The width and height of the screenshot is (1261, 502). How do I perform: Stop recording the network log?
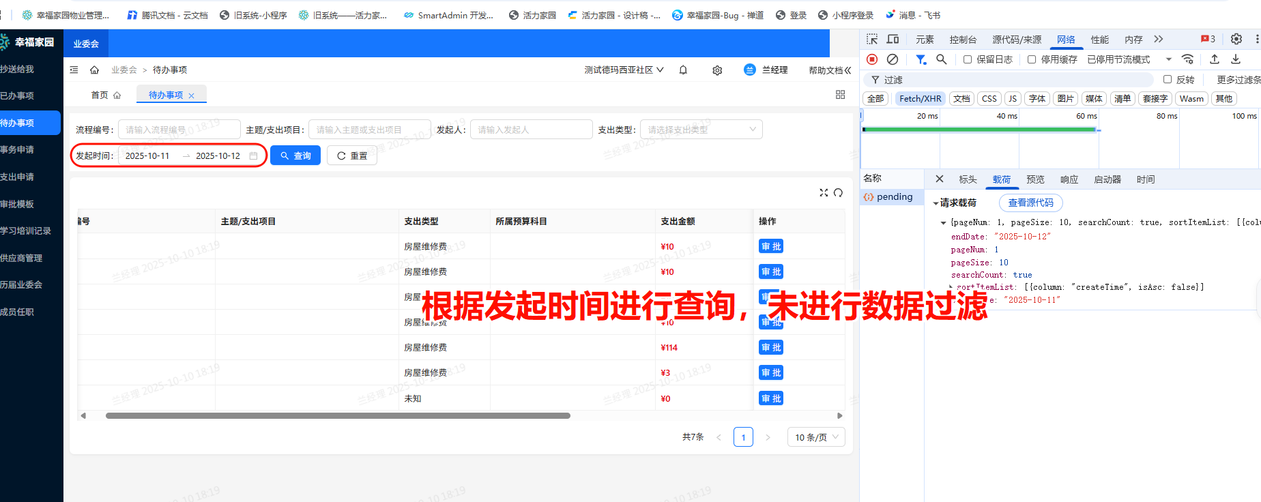coord(872,59)
